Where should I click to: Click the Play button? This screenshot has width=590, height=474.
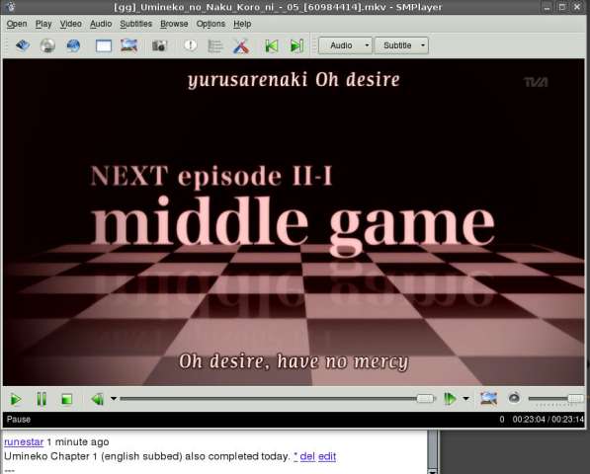16,399
